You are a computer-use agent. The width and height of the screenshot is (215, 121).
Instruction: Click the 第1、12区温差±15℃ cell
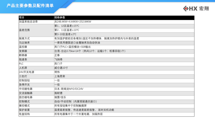67,26
